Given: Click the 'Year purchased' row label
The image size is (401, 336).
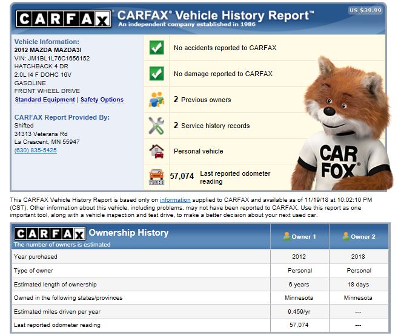Looking at the screenshot, I should point(36,257).
